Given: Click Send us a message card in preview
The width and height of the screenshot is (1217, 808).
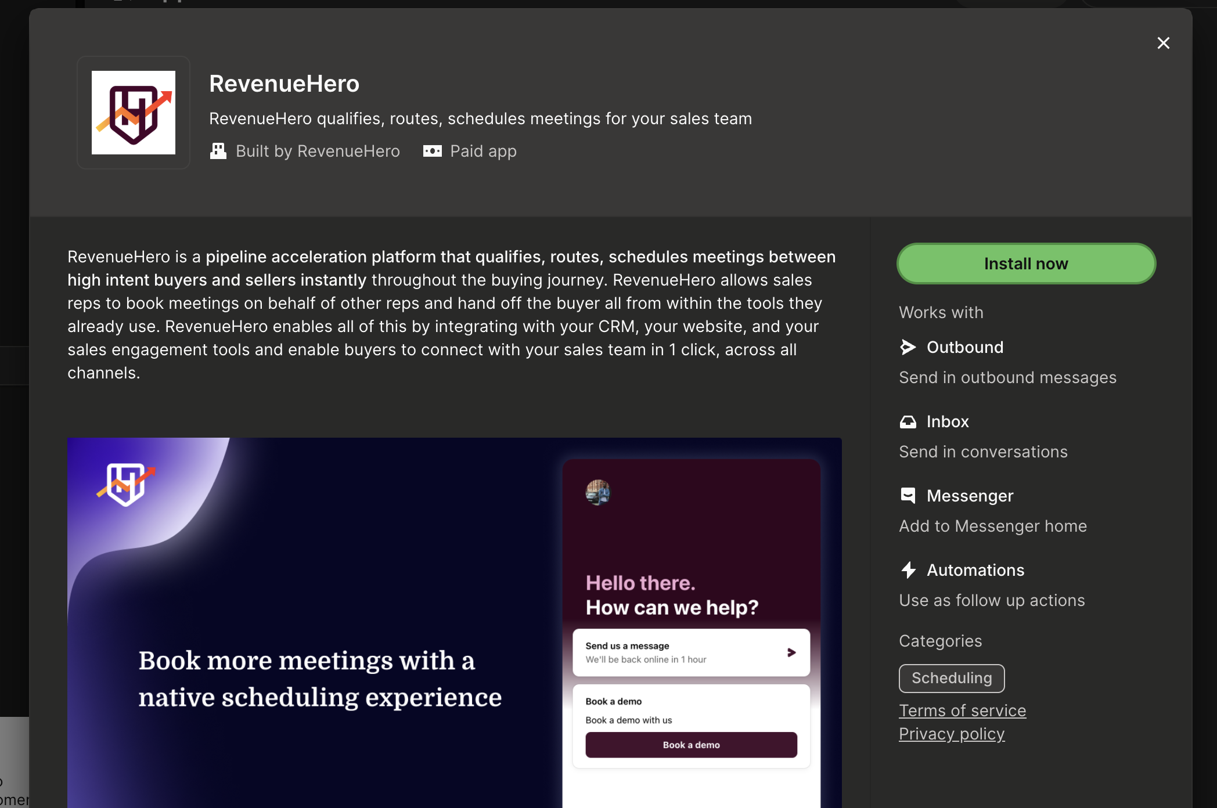Looking at the screenshot, I should tap(691, 652).
